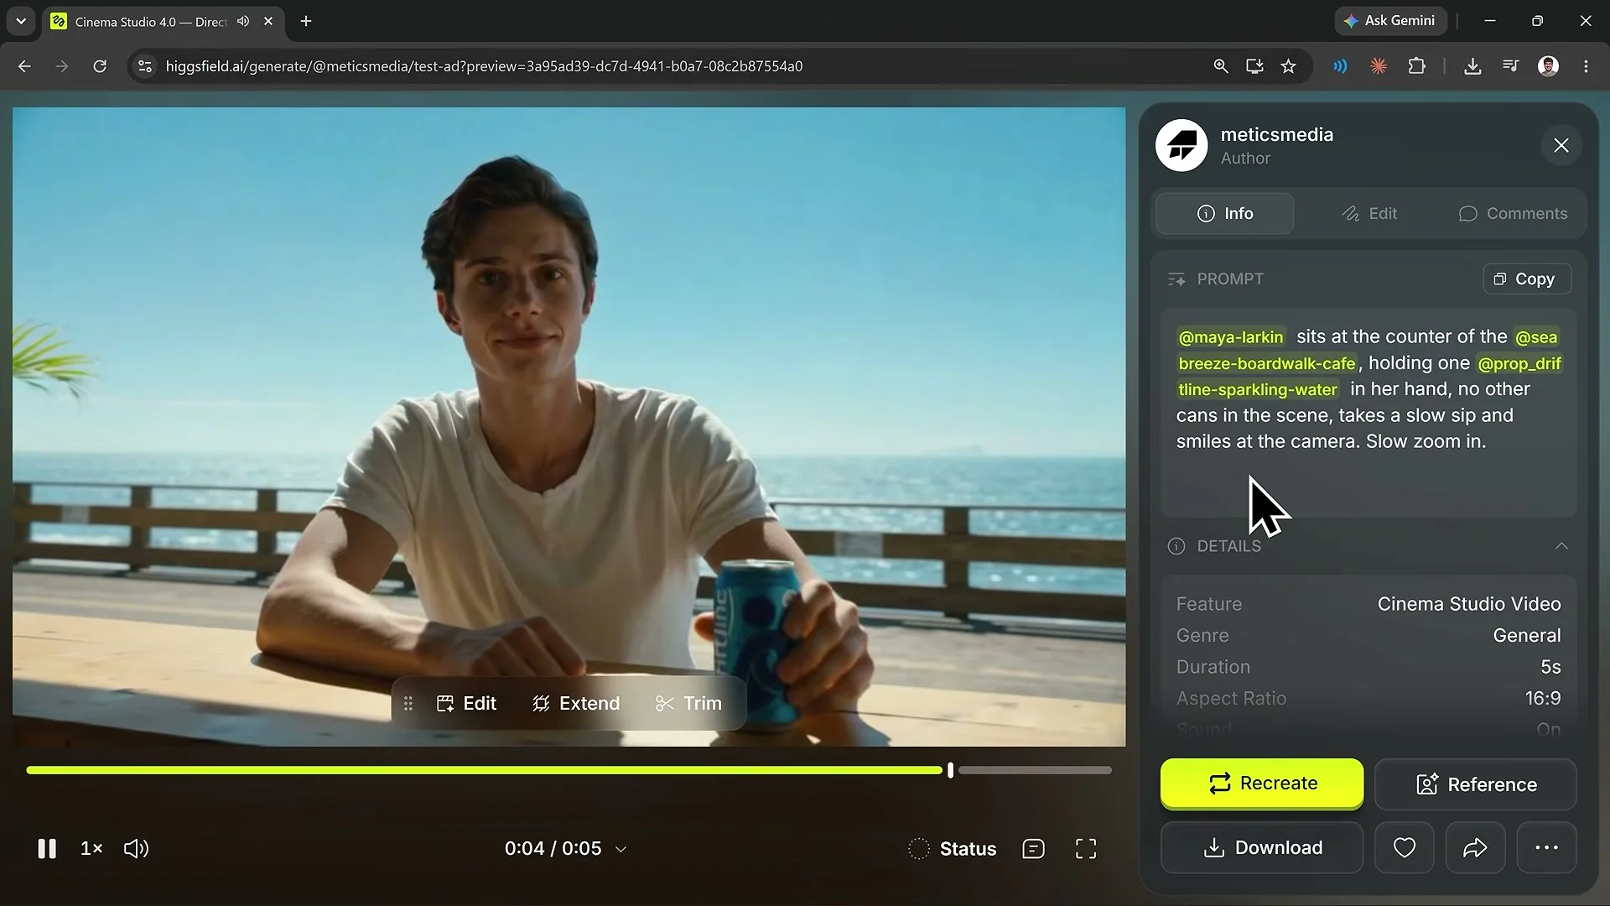Switch to the Edit tab in side panel
1610x906 pixels.
click(x=1370, y=213)
